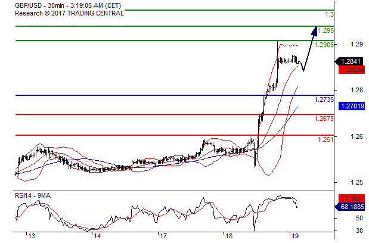
Task: Click the blue 68.1885 RSI value tag
Action: 350,207
